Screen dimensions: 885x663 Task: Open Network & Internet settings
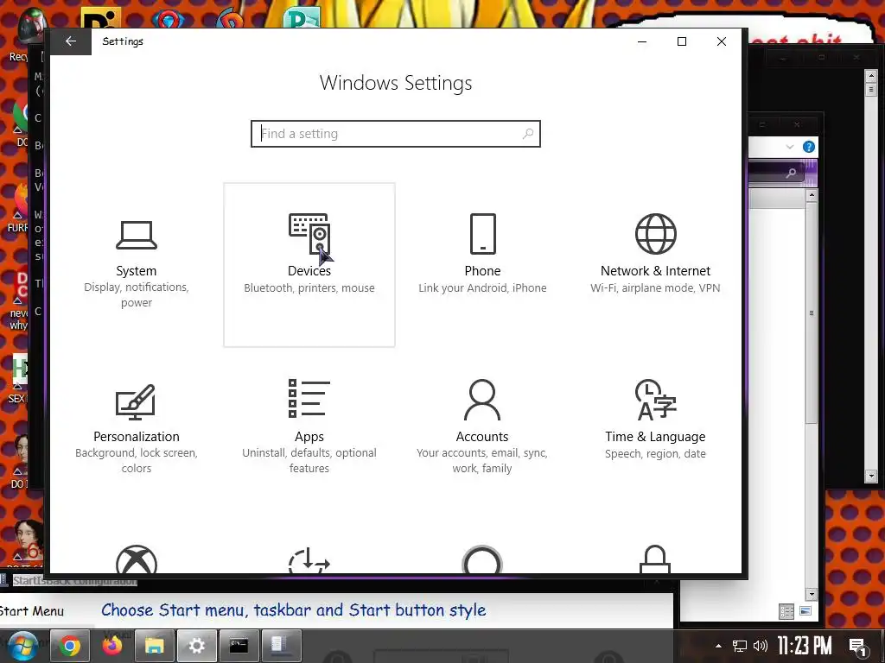[655, 264]
